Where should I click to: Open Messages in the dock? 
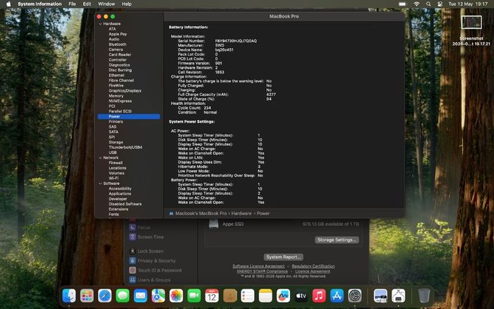click(x=123, y=296)
